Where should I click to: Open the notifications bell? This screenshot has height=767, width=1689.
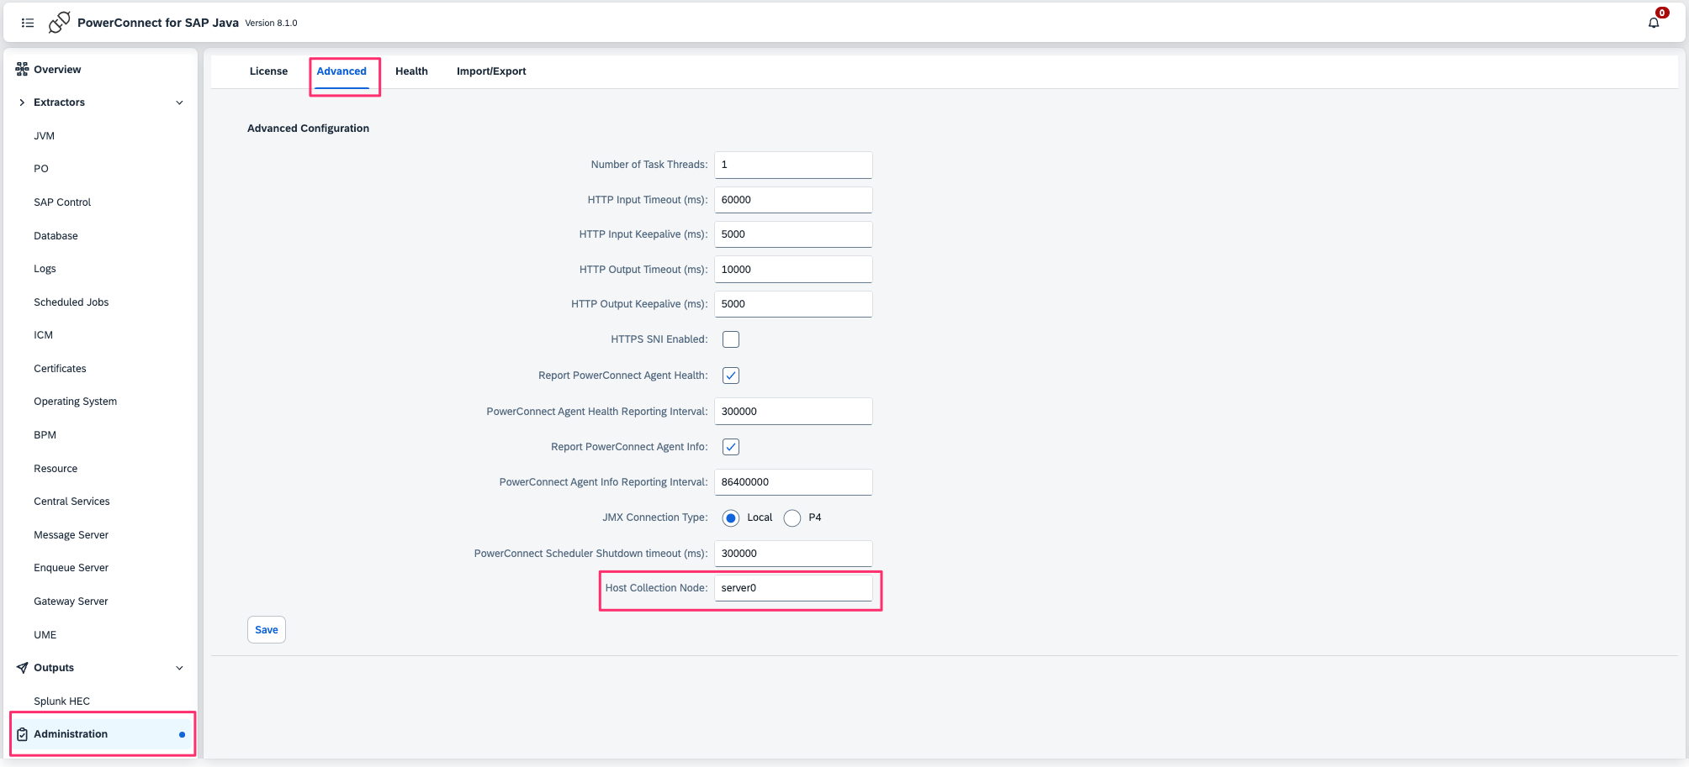(x=1654, y=23)
